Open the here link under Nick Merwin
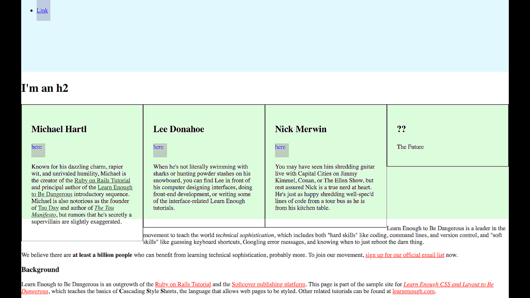 point(281,147)
